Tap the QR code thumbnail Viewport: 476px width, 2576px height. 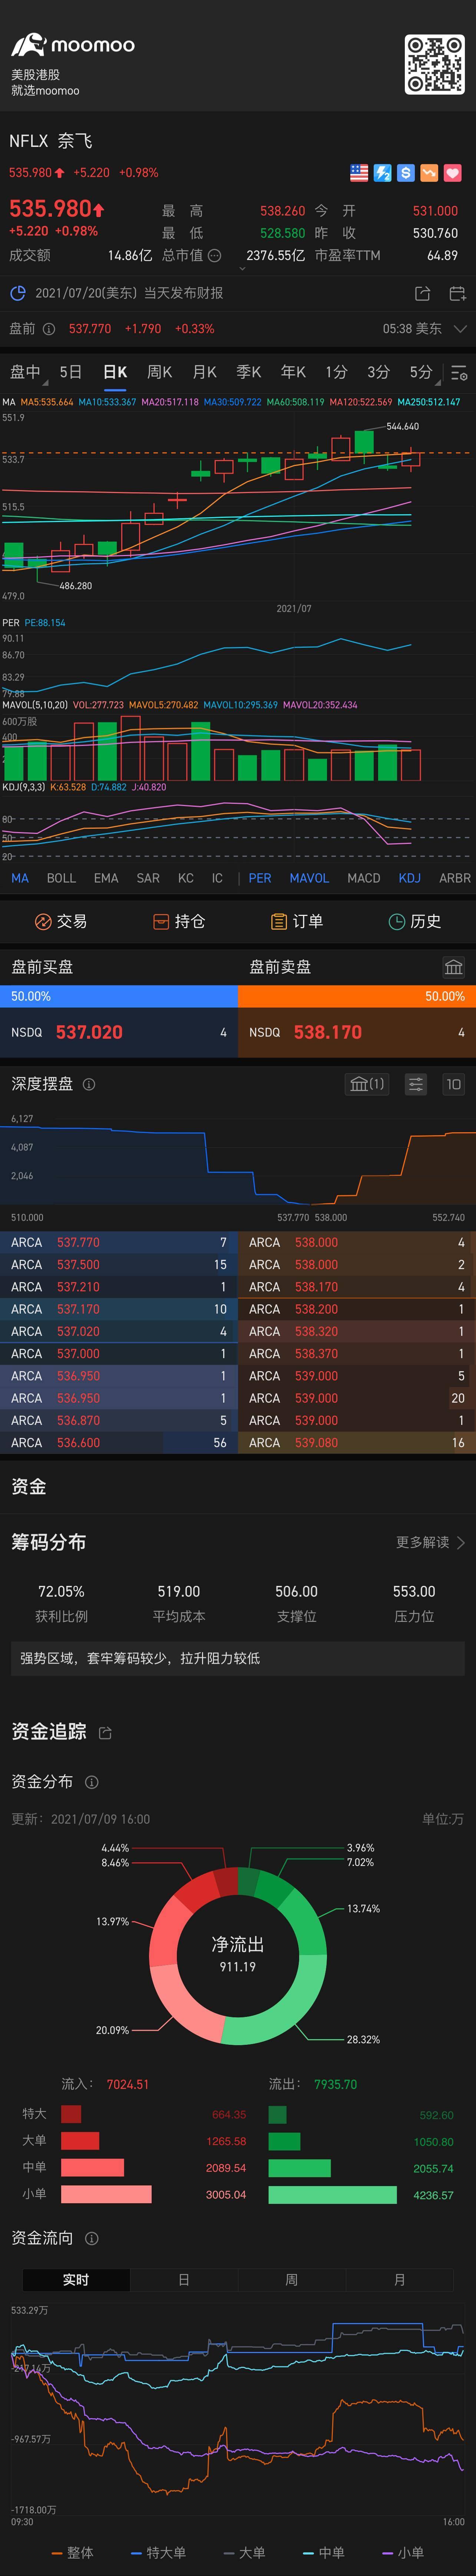[434, 65]
